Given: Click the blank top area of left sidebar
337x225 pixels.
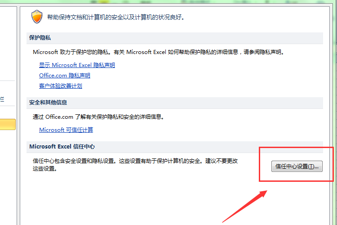Looking at the screenshot, I should click(8, 36).
